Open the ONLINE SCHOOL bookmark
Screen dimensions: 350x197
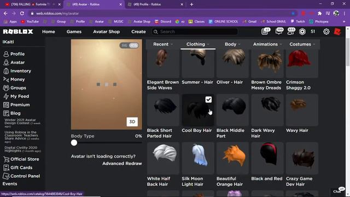point(224,22)
